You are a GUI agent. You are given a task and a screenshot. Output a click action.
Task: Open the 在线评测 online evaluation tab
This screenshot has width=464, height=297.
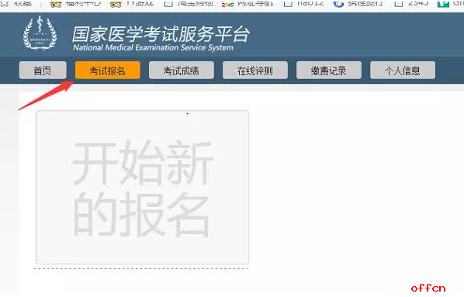click(x=255, y=71)
